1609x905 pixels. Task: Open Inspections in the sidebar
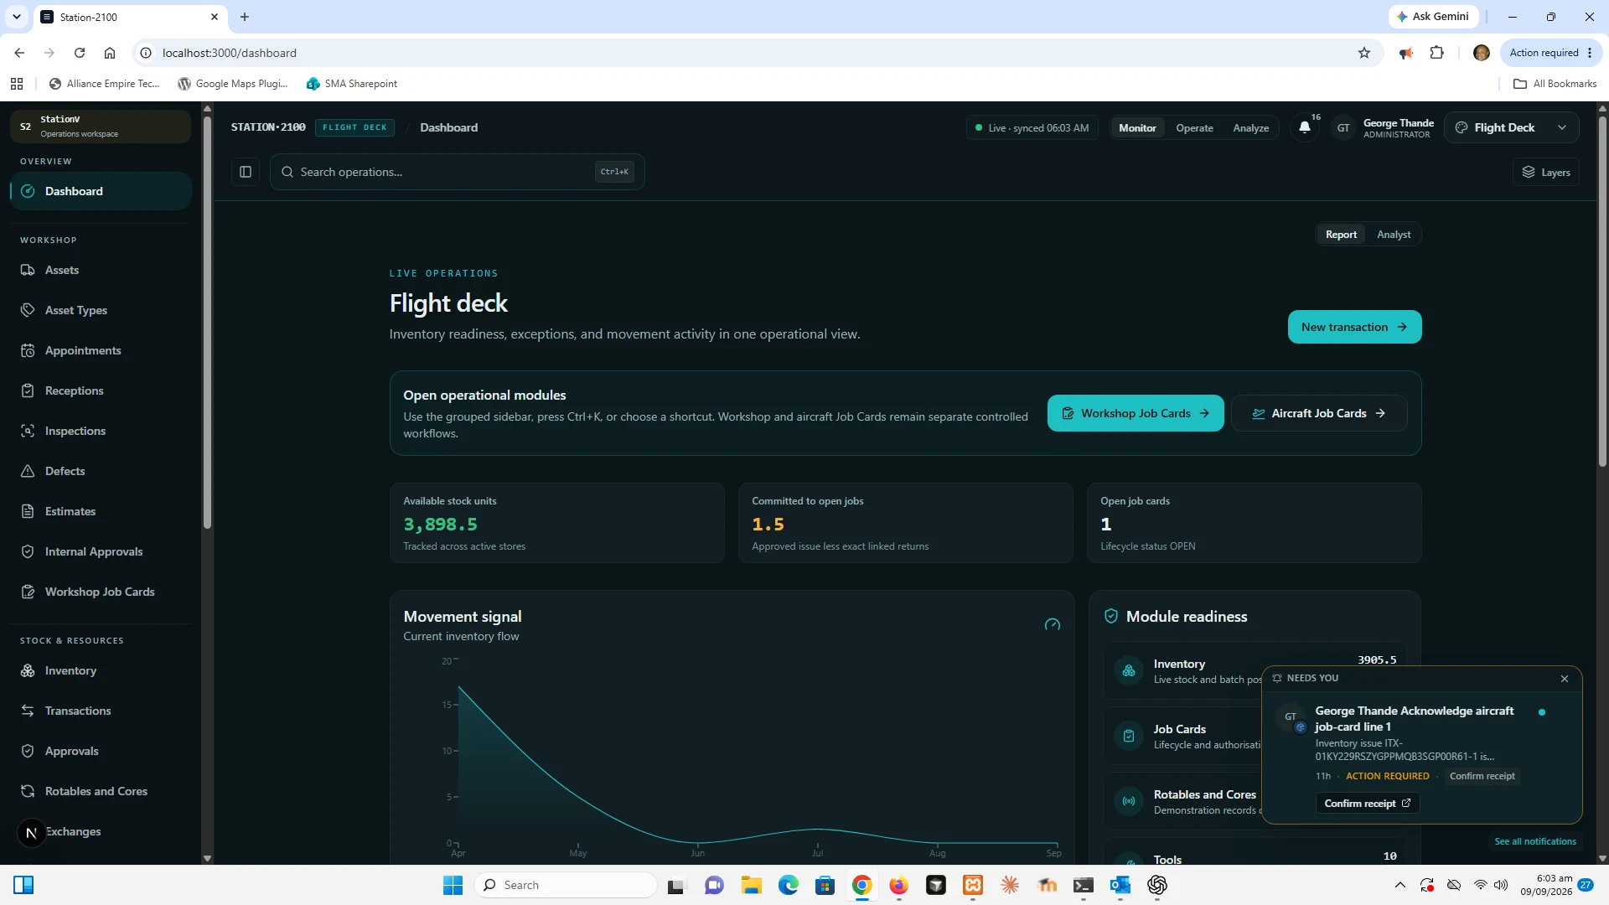(x=101, y=431)
